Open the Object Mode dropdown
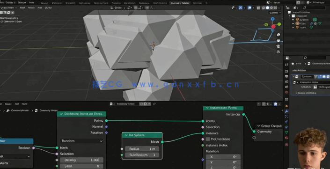 pos(9,7)
